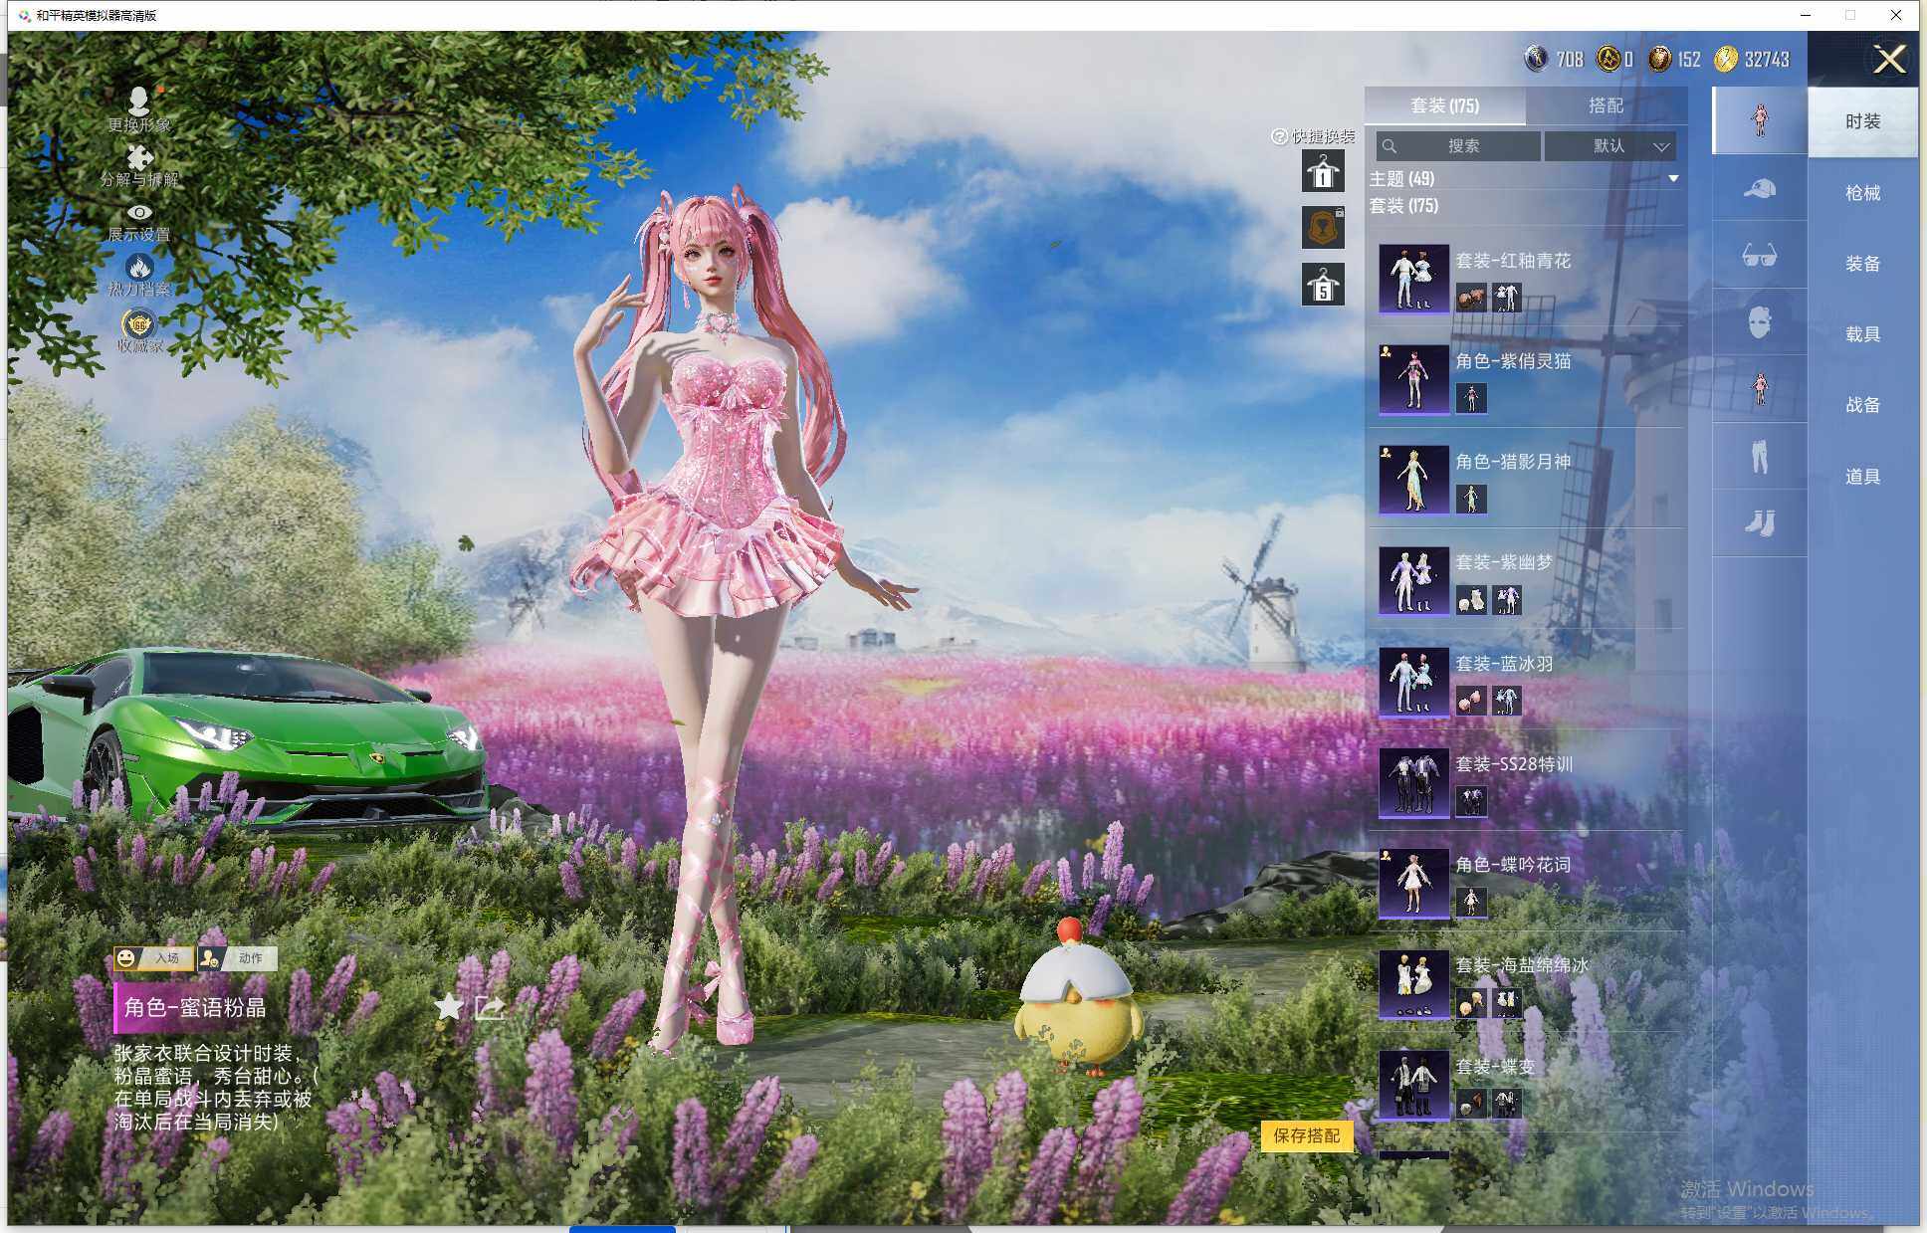Open the 热力档案 flame icon
The image size is (1927, 1233).
click(139, 267)
